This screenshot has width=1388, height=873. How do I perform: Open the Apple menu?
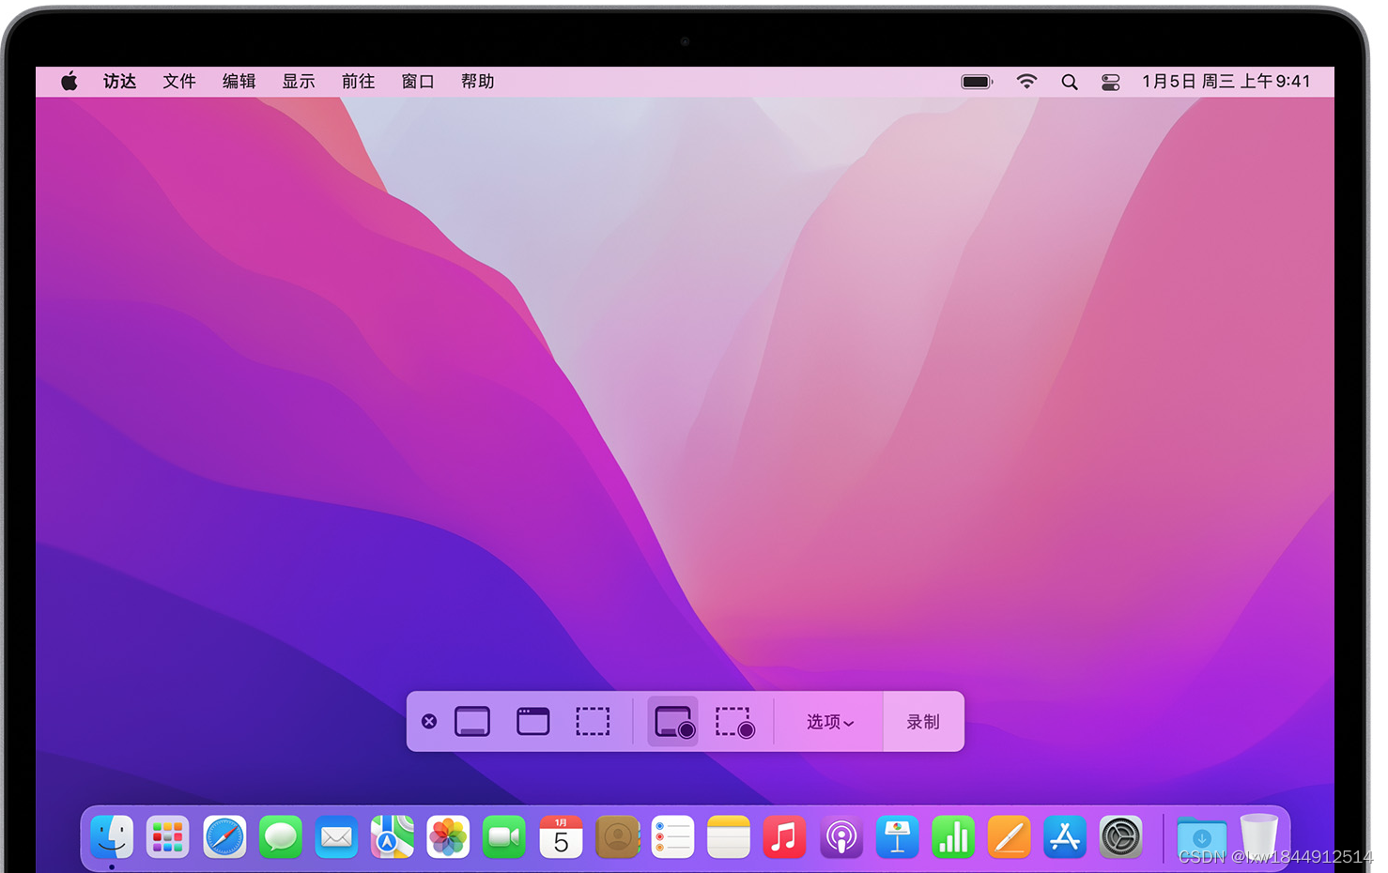[69, 82]
